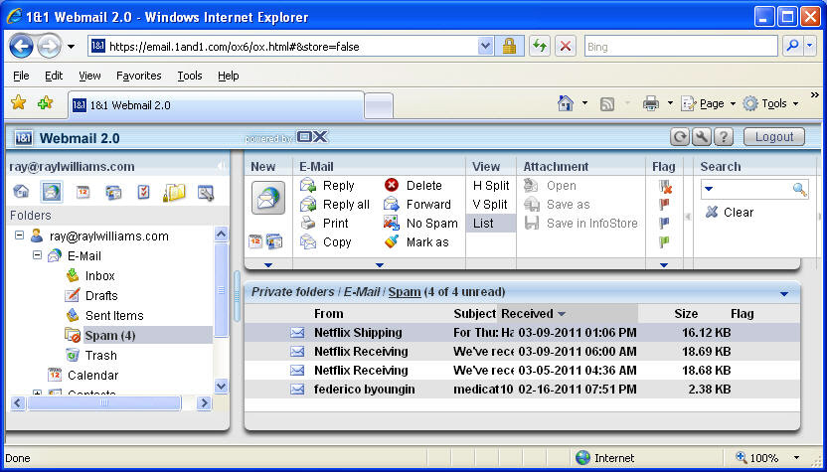Click the Logout button
Screen dimensions: 827x472
773,137
